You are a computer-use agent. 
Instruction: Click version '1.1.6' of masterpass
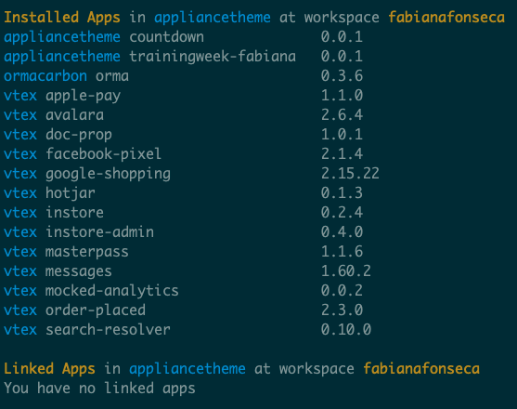point(342,251)
